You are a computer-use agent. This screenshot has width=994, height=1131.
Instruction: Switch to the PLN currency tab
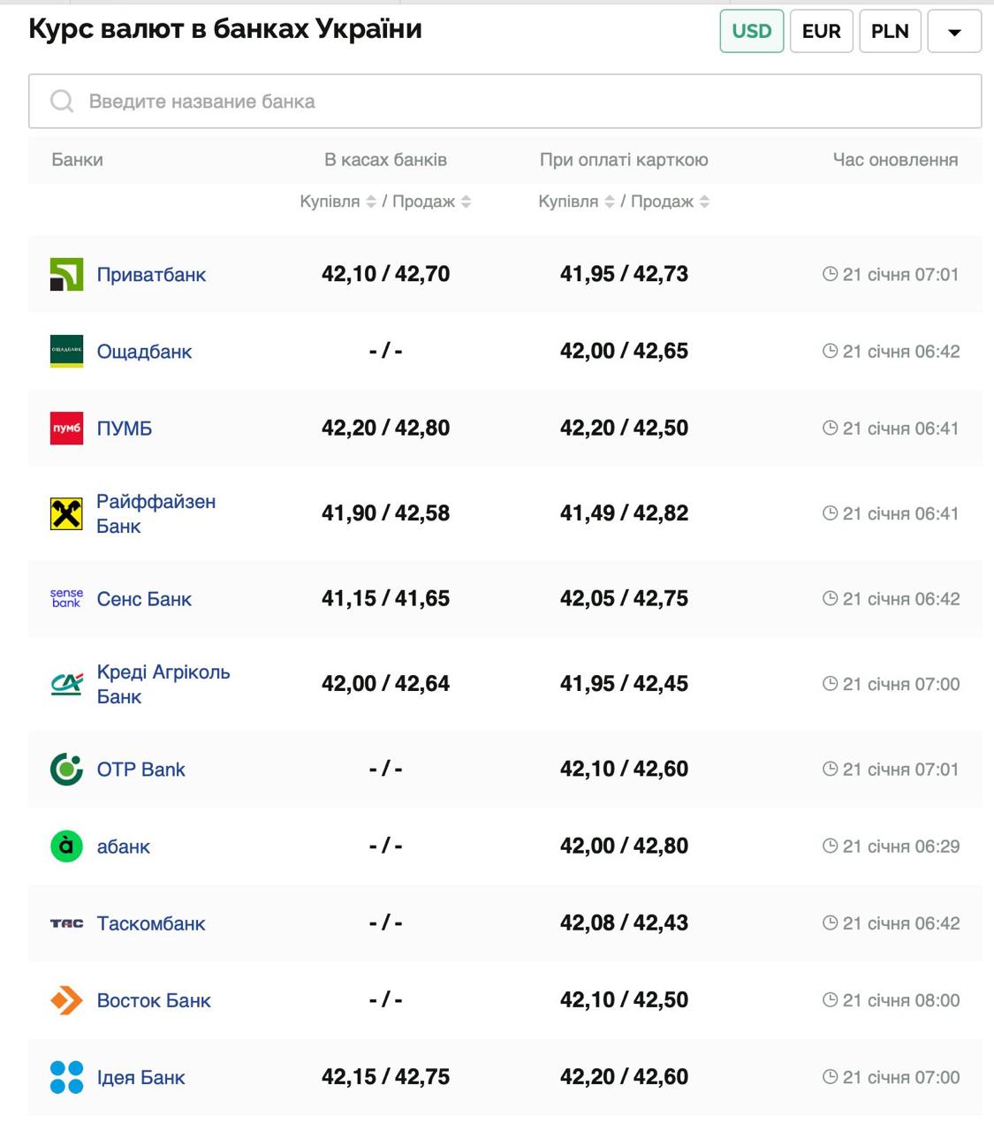[x=890, y=32]
